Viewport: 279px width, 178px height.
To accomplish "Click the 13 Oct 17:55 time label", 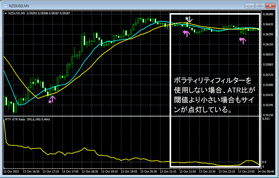I will tap(70, 172).
